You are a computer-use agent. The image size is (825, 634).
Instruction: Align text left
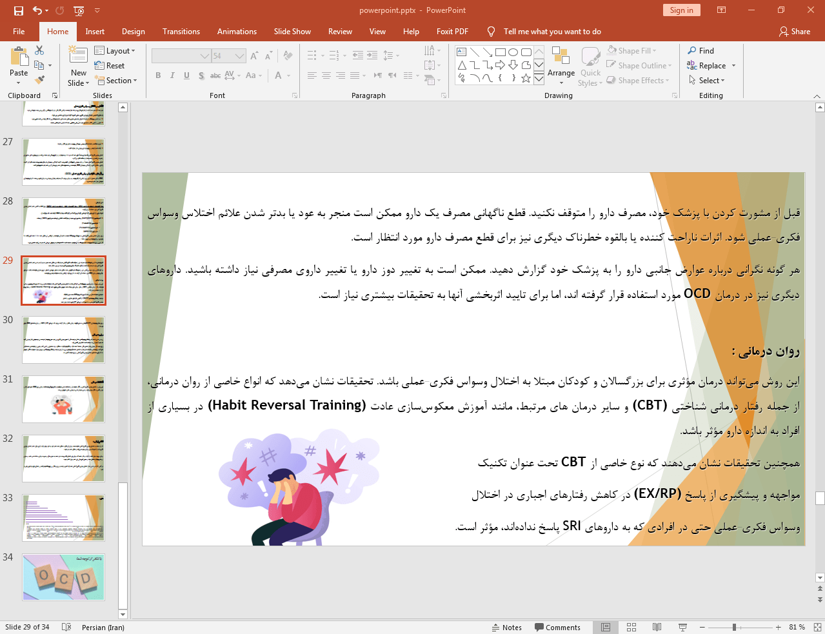point(312,75)
